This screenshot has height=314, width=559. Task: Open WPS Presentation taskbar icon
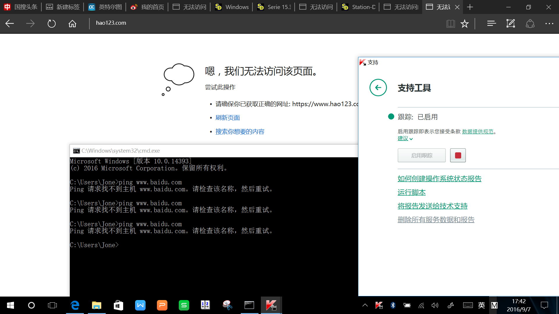162,305
